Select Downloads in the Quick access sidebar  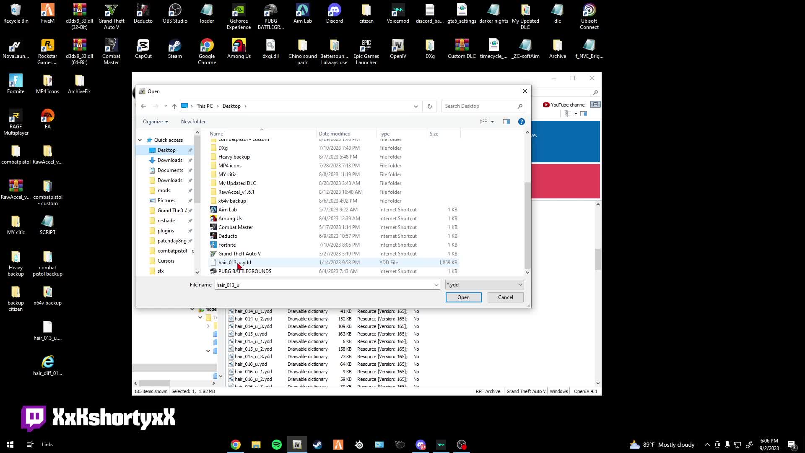point(170,160)
